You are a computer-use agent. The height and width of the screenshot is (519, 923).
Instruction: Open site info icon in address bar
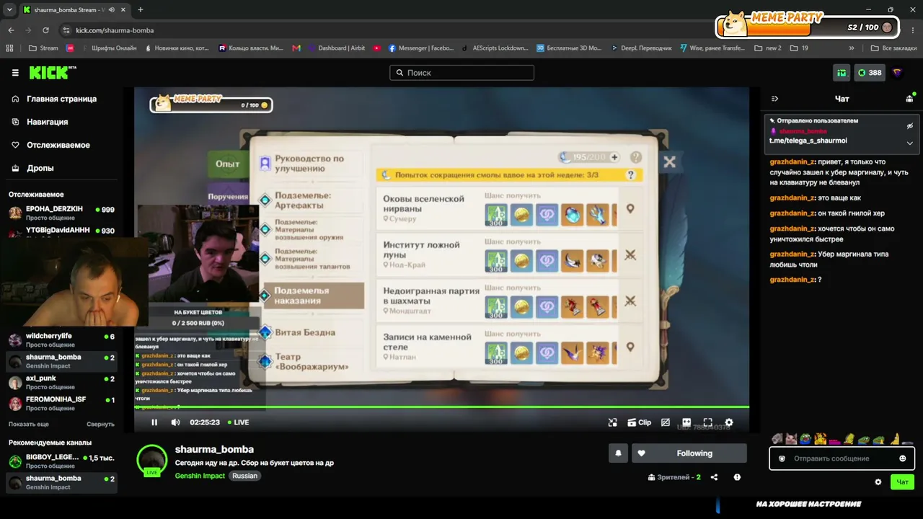click(x=66, y=30)
